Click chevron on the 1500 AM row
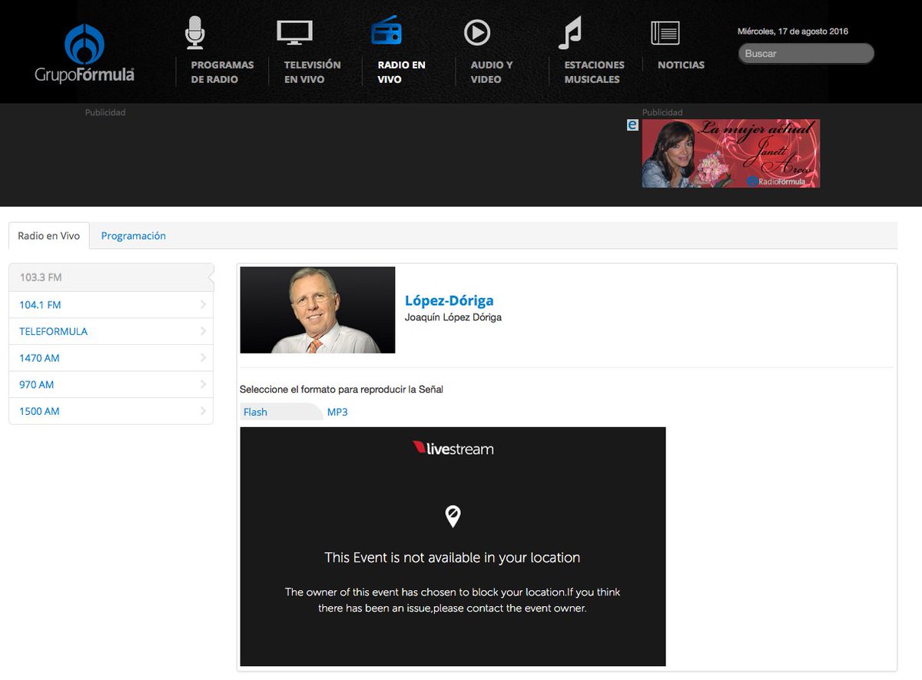Viewport: 922px width, 680px height. 203,411
